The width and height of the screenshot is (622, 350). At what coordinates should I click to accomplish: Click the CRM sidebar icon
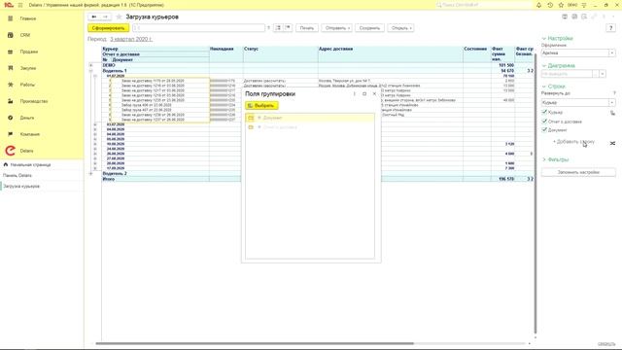pyautogui.click(x=11, y=35)
